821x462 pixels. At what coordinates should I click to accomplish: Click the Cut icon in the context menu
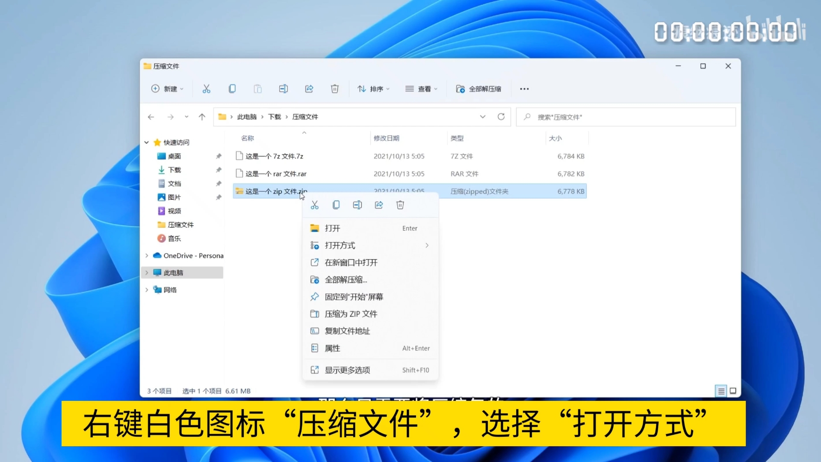click(315, 205)
